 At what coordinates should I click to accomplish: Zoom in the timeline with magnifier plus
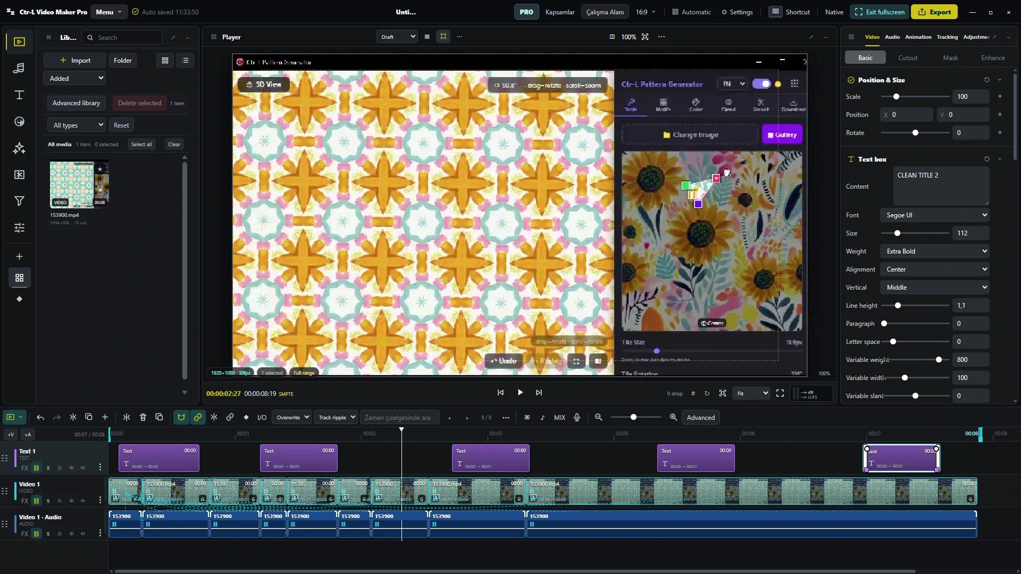pos(673,418)
